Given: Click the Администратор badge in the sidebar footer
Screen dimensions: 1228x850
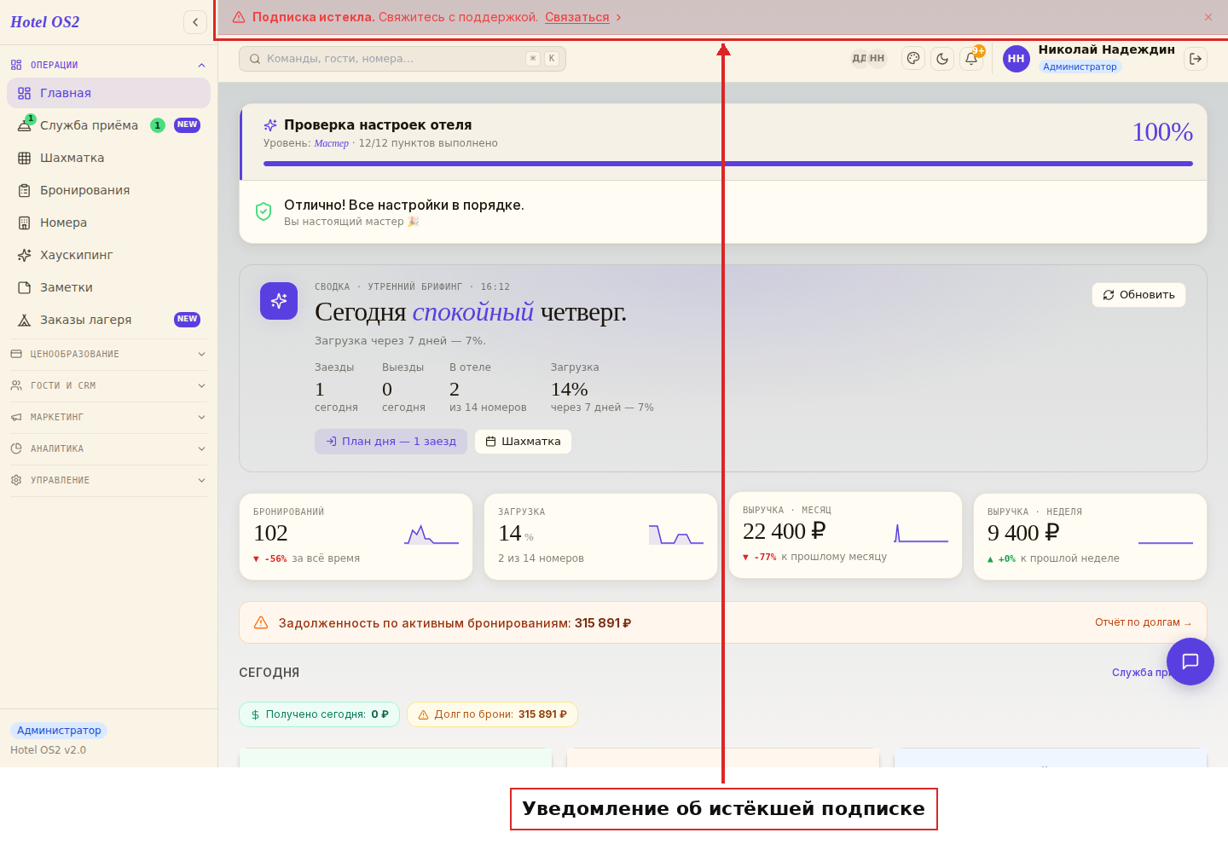Looking at the screenshot, I should coord(59,731).
